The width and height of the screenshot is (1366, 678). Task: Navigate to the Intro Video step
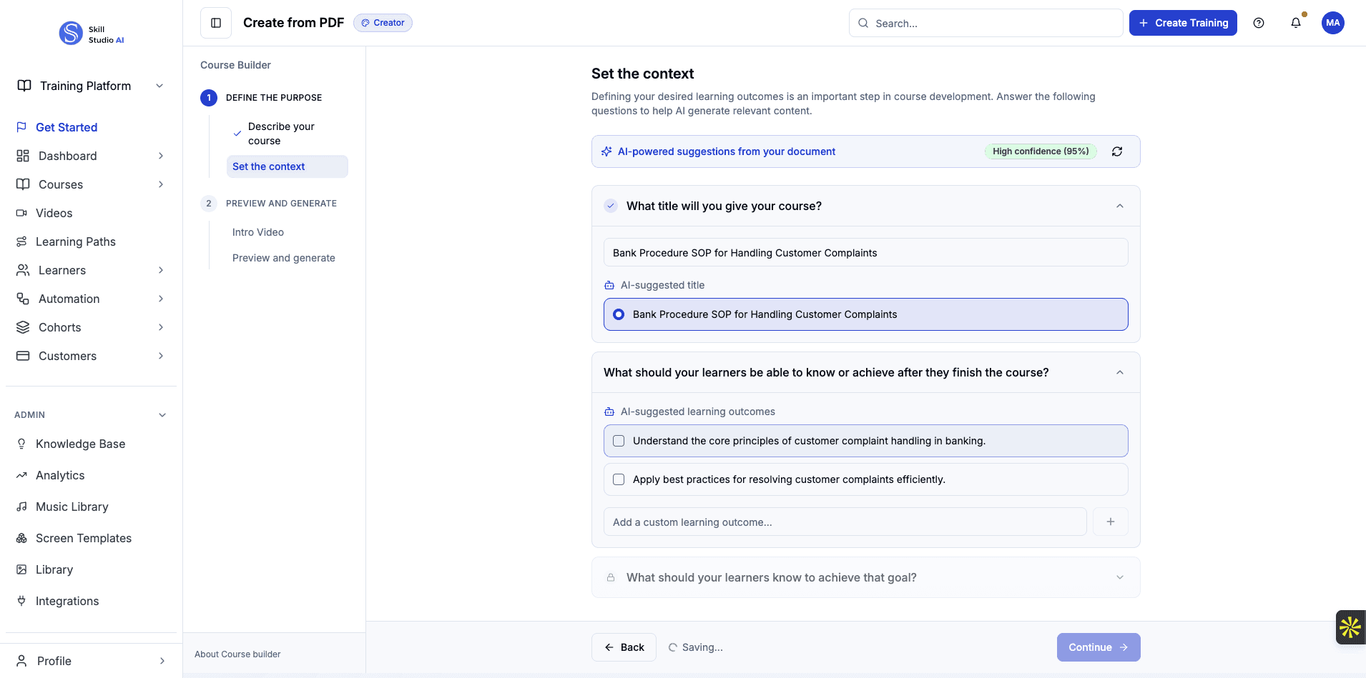pyautogui.click(x=258, y=231)
